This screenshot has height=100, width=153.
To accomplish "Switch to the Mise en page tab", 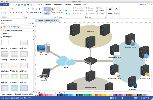I will (58, 5).
